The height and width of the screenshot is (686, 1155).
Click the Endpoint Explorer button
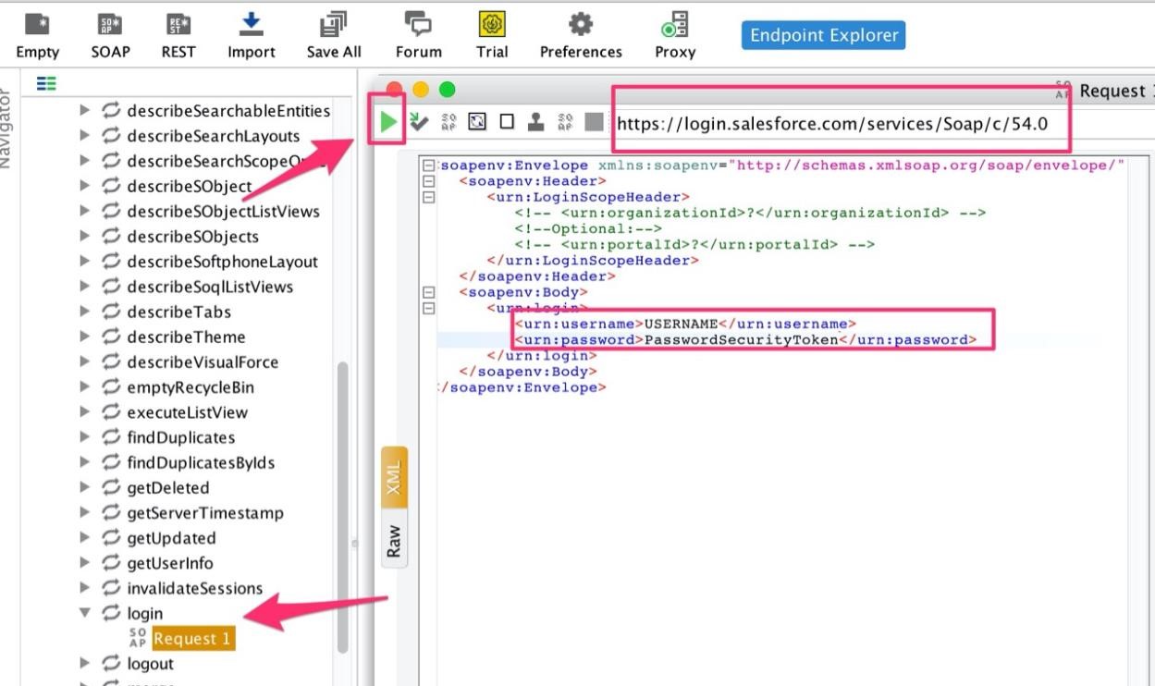click(x=823, y=36)
